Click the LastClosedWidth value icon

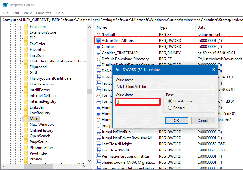(x=98, y=150)
